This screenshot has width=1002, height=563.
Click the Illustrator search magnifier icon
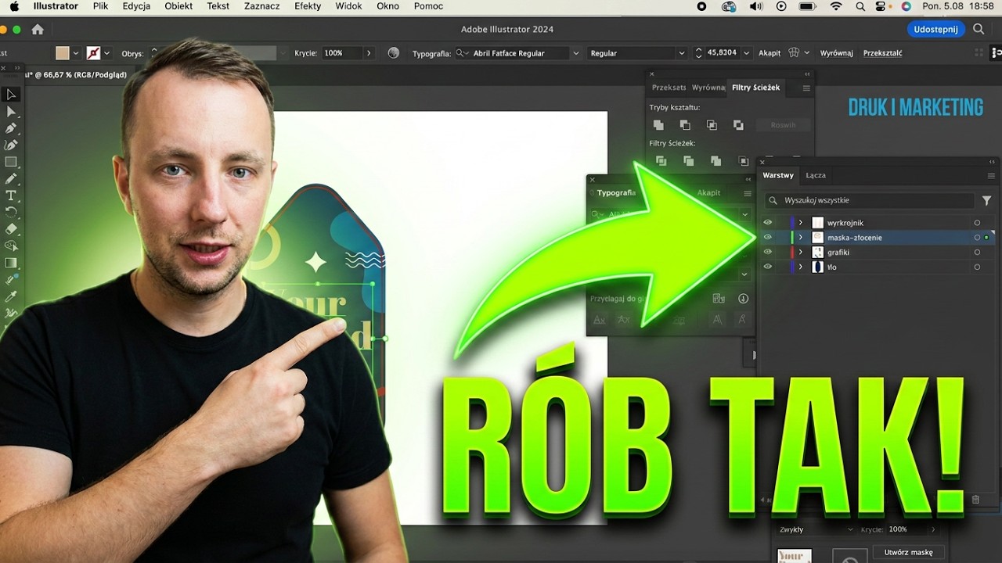click(979, 30)
